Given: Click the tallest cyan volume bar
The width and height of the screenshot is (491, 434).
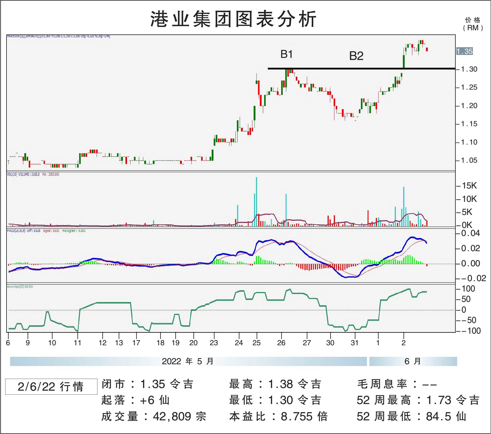Looking at the screenshot, I should (257, 202).
